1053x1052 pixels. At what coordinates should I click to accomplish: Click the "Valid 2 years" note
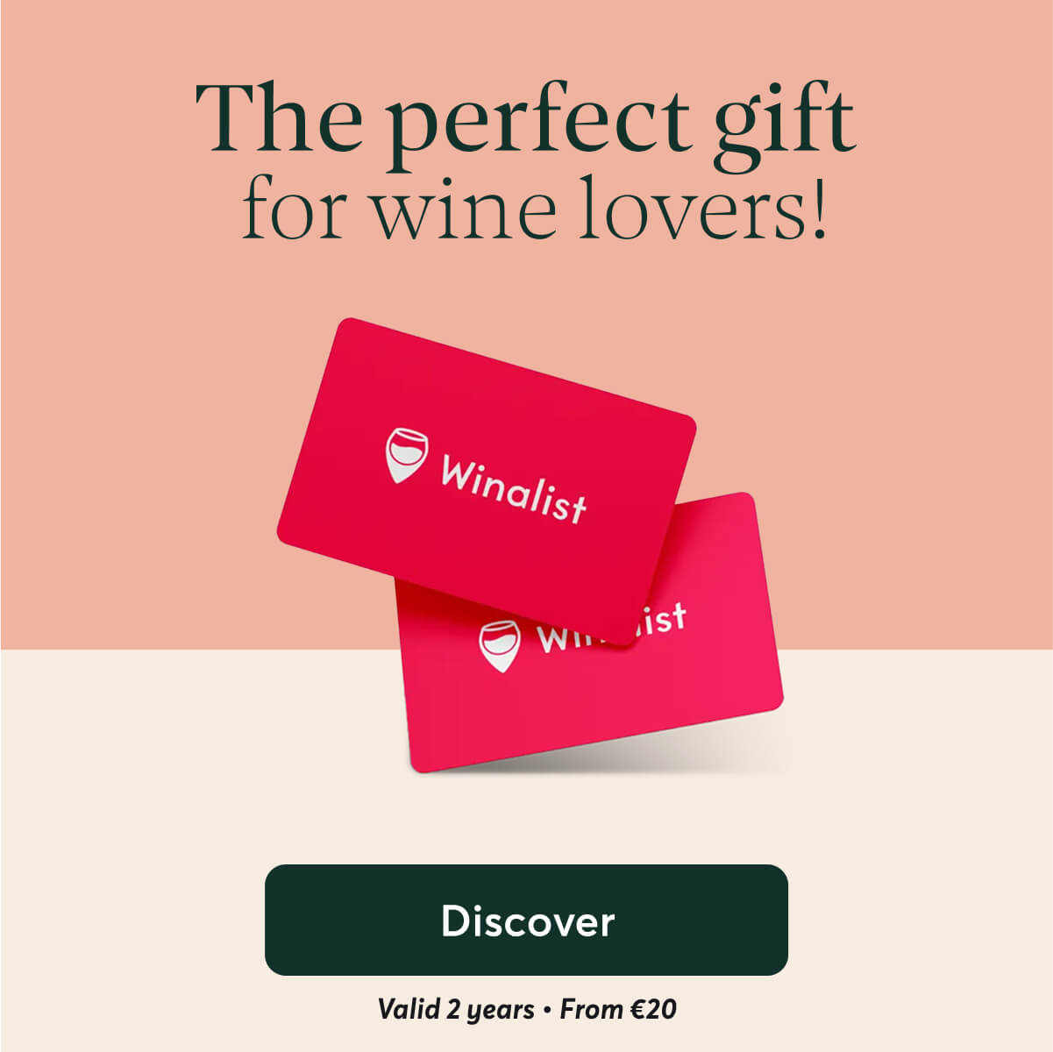[x=455, y=1009]
